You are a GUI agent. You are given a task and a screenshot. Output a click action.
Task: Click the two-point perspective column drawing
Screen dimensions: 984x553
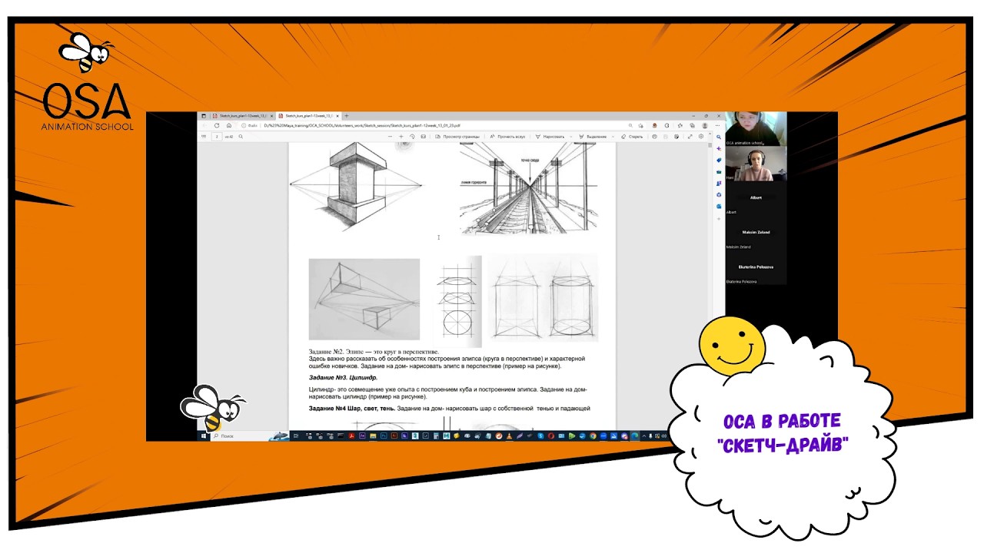pos(356,187)
